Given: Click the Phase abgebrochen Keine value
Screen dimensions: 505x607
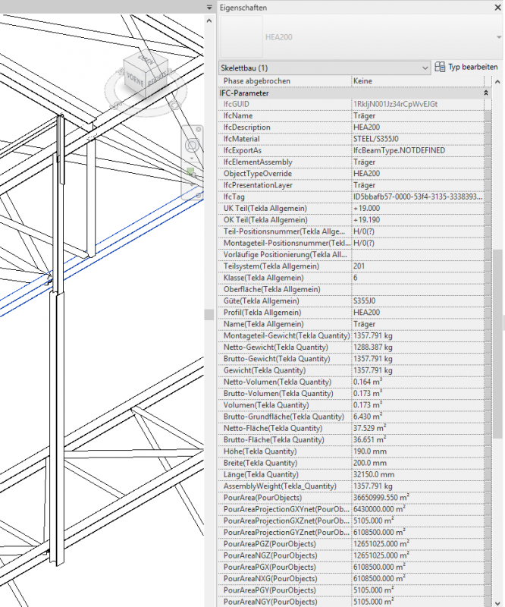Looking at the screenshot, I should [417, 80].
